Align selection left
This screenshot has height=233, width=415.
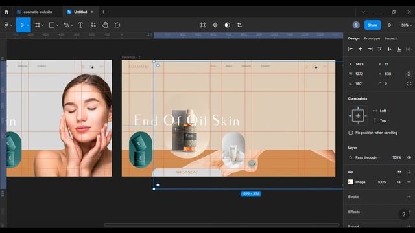tap(350, 49)
